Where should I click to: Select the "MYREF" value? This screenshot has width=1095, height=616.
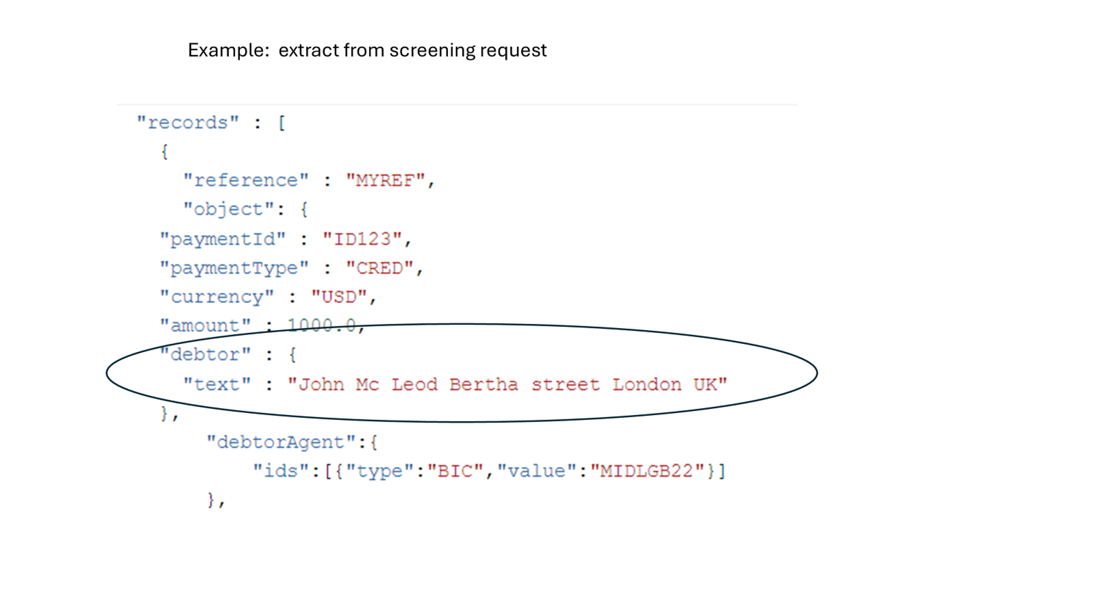385,180
